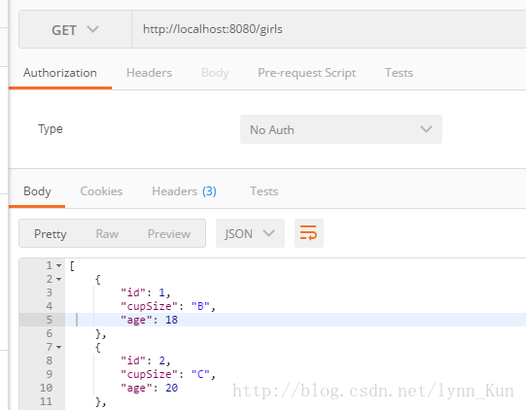Switch to Raw response view
526x410 pixels.
pyautogui.click(x=107, y=234)
